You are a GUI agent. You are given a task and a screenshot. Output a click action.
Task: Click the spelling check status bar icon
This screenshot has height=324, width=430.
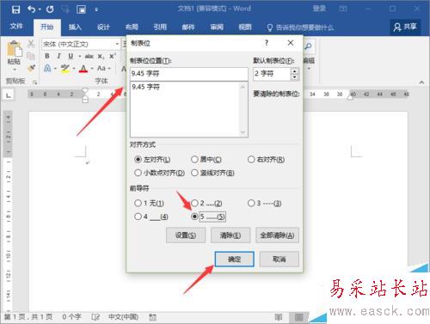pyautogui.click(x=95, y=317)
